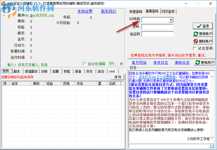
Task: Click 经验 column header in pet table
Action: pyautogui.click(x=53, y=83)
